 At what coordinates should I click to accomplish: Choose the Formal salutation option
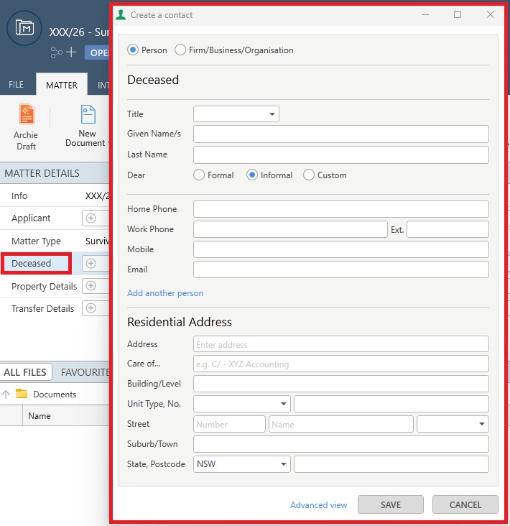[199, 175]
